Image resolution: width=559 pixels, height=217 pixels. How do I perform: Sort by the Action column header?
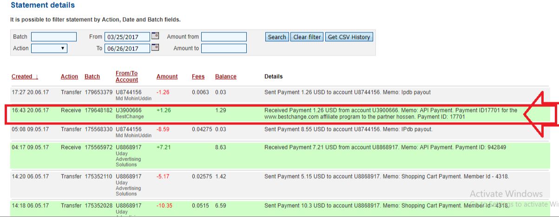click(69, 76)
